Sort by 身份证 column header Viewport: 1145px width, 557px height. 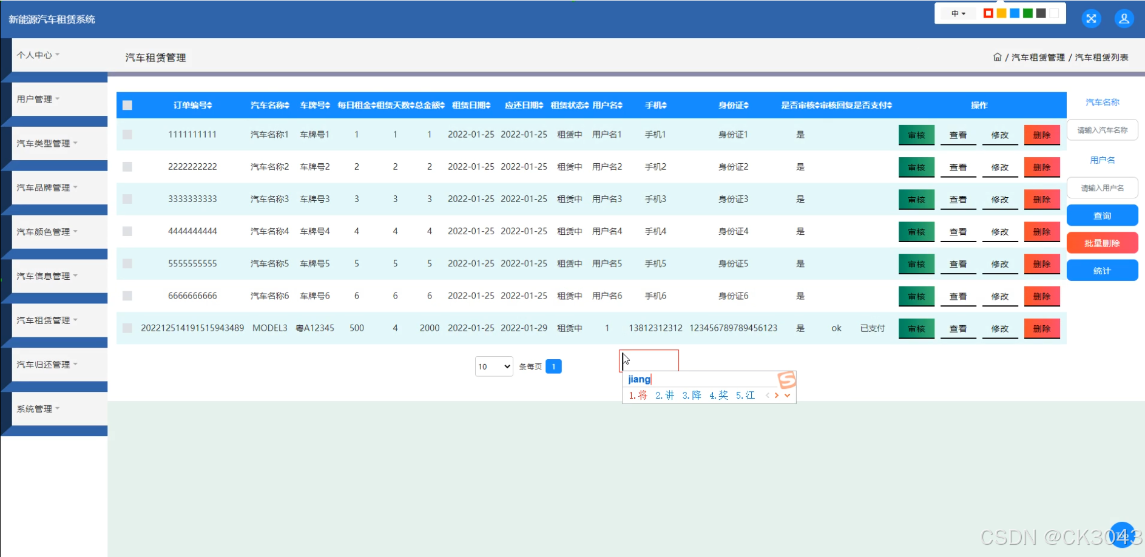coord(734,105)
